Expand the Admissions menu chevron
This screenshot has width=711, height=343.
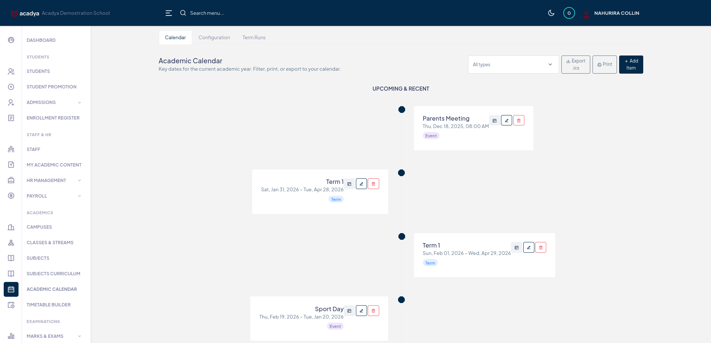[79, 102]
